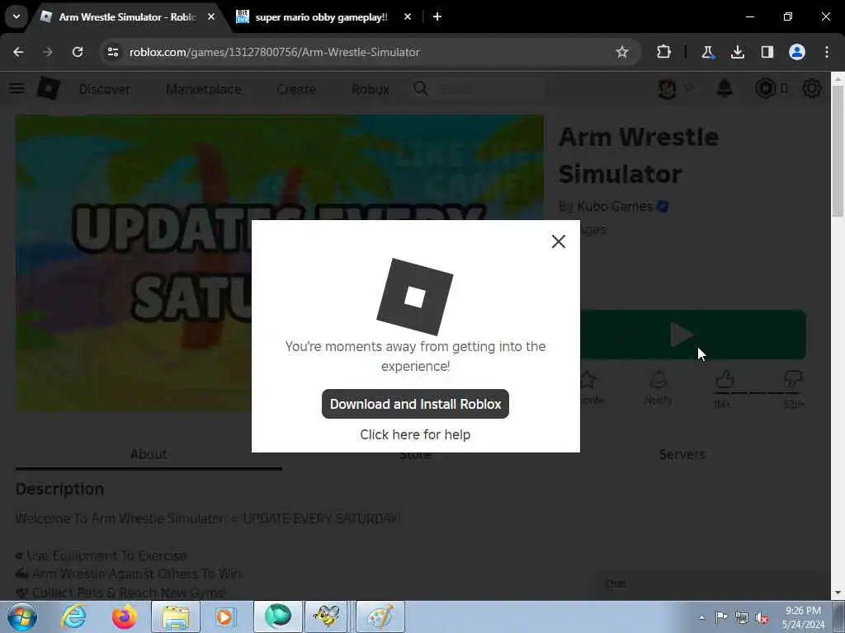845x633 pixels.
Task: Open the bee icon taskbar app
Action: (327, 617)
